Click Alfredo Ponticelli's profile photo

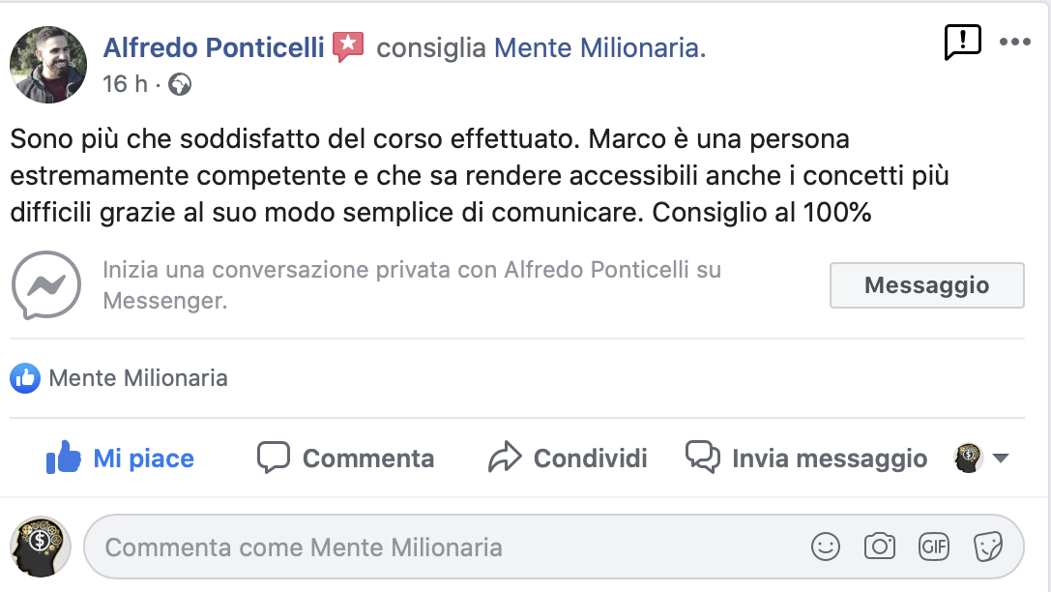point(48,65)
